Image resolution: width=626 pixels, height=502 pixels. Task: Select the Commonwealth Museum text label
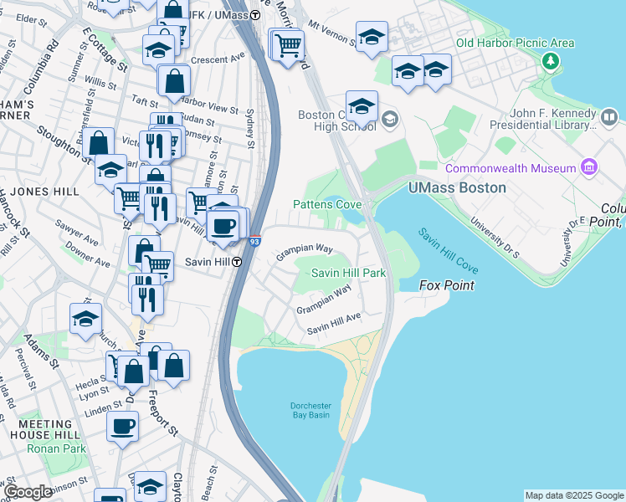pyautogui.click(x=511, y=168)
